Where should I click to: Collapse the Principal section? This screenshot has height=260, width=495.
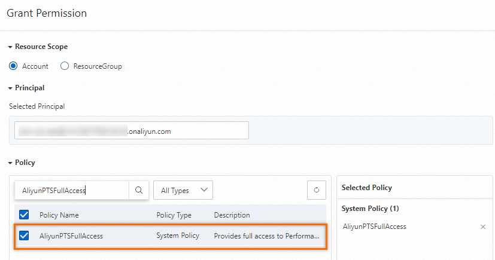pyautogui.click(x=10, y=88)
